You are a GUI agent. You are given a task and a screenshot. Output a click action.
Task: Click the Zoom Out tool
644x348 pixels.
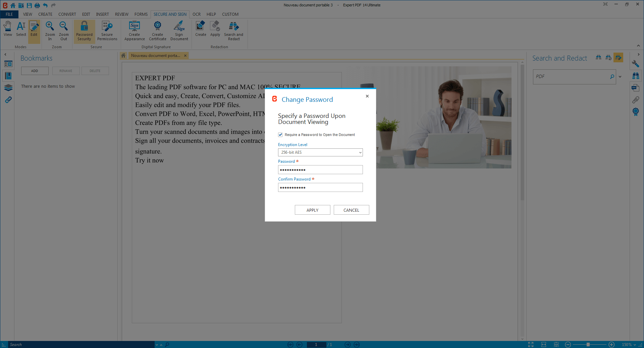click(x=64, y=31)
